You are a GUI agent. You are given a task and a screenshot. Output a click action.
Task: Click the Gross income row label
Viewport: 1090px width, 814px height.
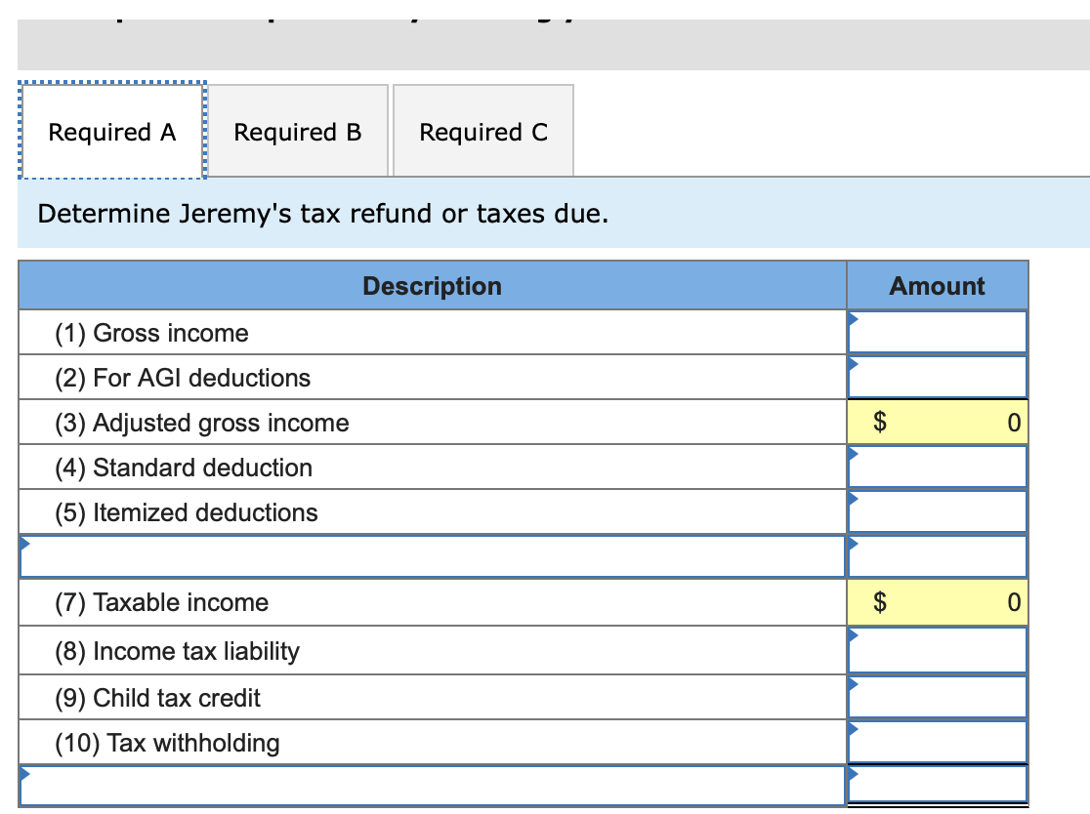151,333
